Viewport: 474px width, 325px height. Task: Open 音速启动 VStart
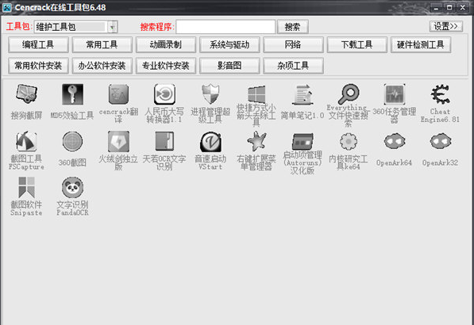[x=210, y=142]
